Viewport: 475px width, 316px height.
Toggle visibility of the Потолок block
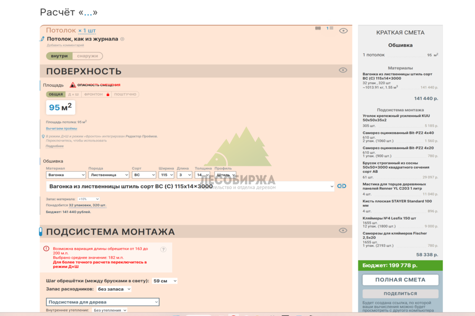tap(343, 31)
